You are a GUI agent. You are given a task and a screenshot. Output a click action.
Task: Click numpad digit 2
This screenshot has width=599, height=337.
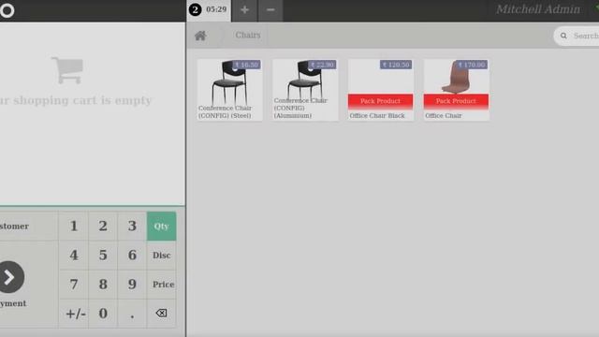(103, 227)
